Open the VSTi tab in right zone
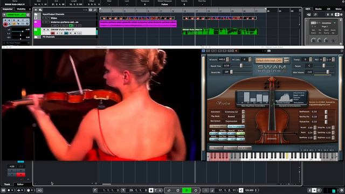 tap(308, 9)
